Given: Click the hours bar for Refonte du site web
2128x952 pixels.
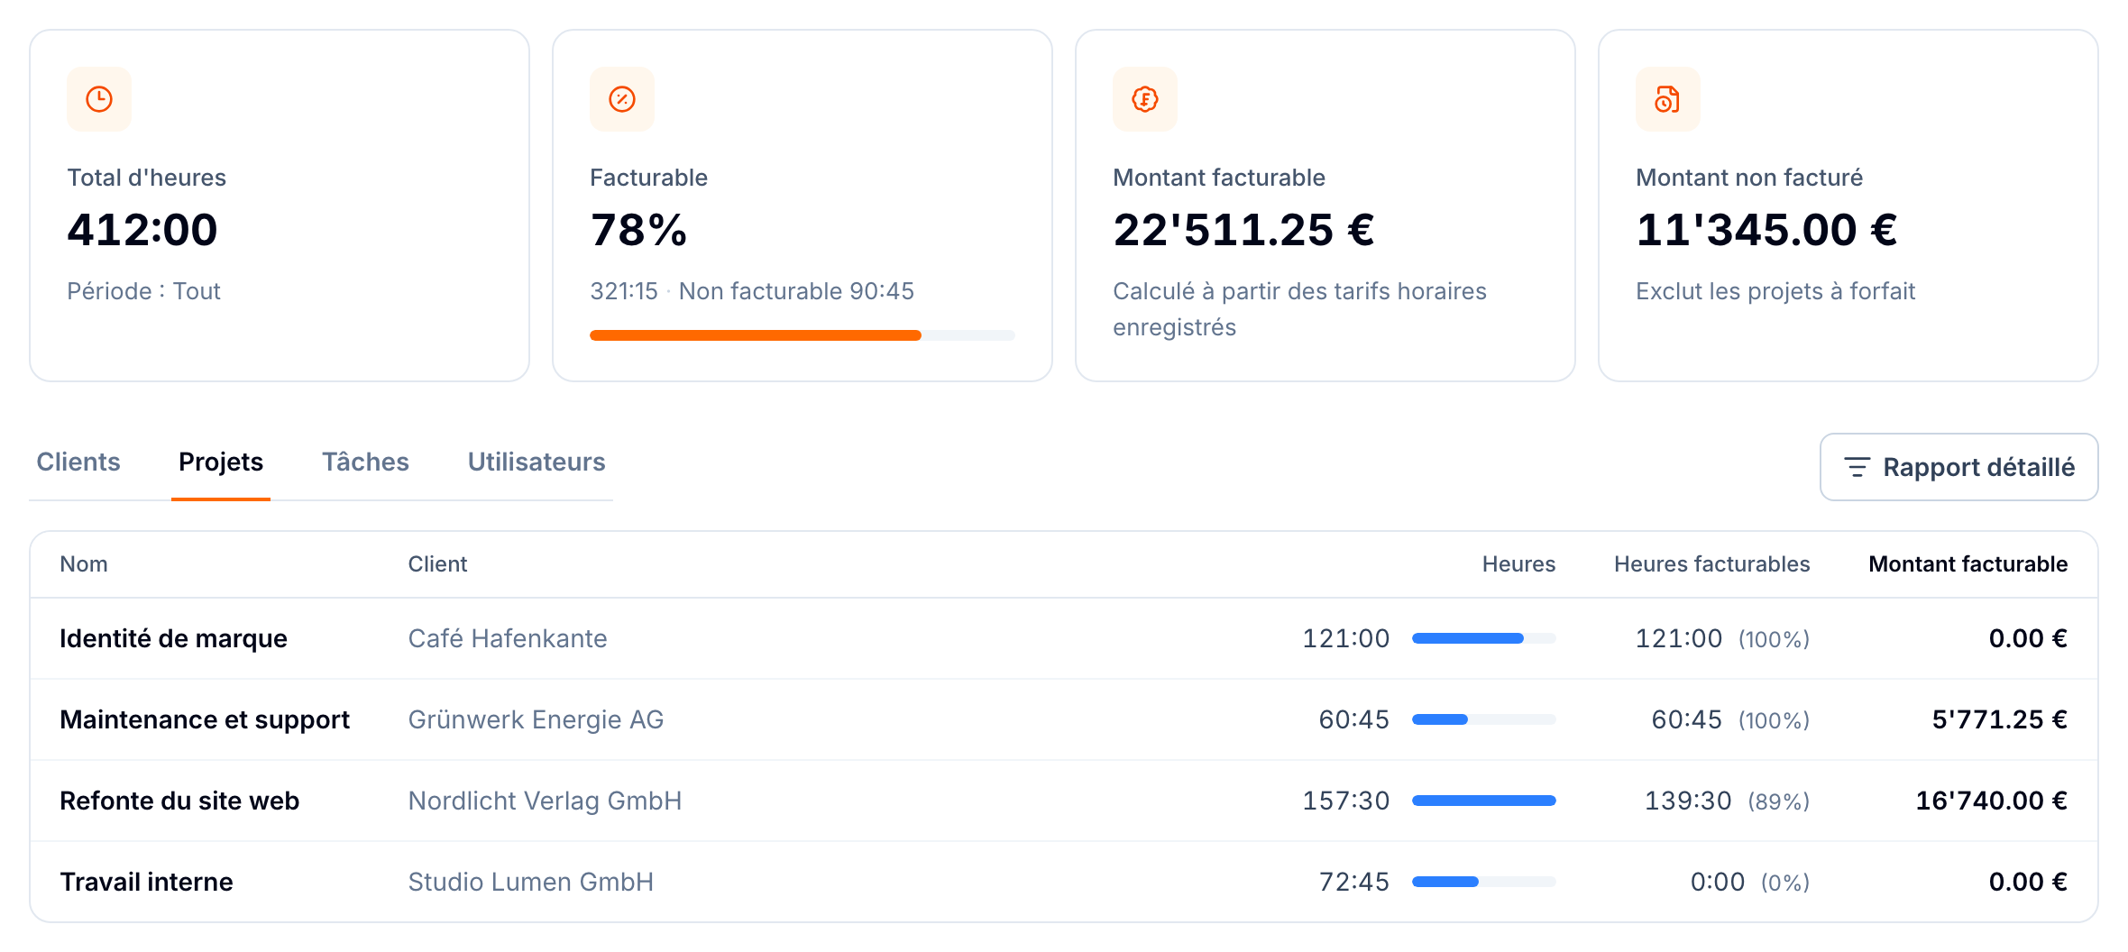Looking at the screenshot, I should pos(1483,801).
